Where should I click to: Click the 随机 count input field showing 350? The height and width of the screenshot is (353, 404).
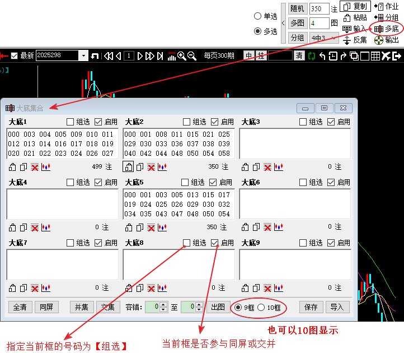click(318, 8)
